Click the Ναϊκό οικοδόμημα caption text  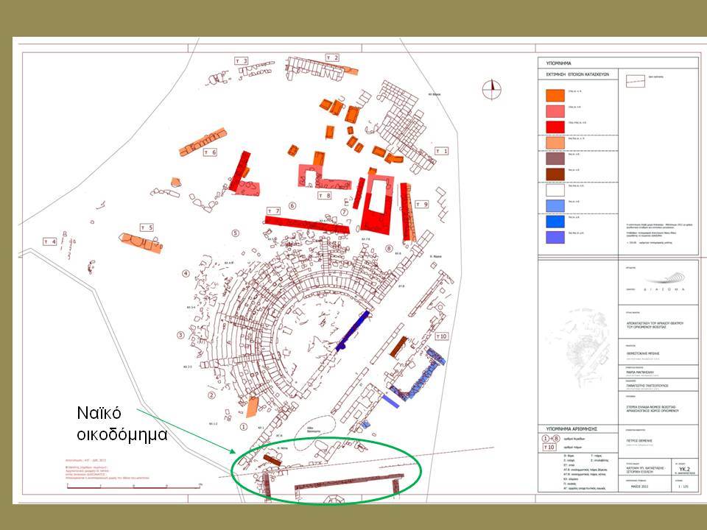click(x=122, y=424)
